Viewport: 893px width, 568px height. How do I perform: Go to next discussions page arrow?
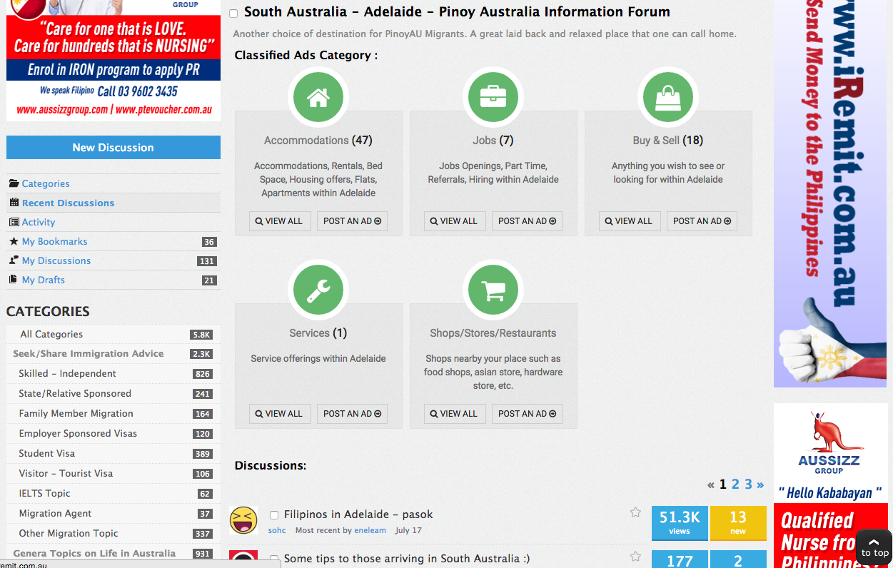coord(760,485)
